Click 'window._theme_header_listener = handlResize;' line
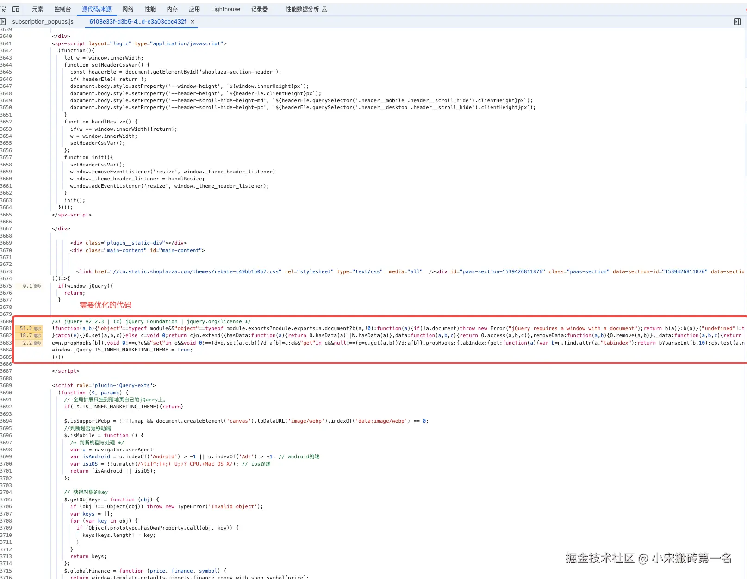 137,179
